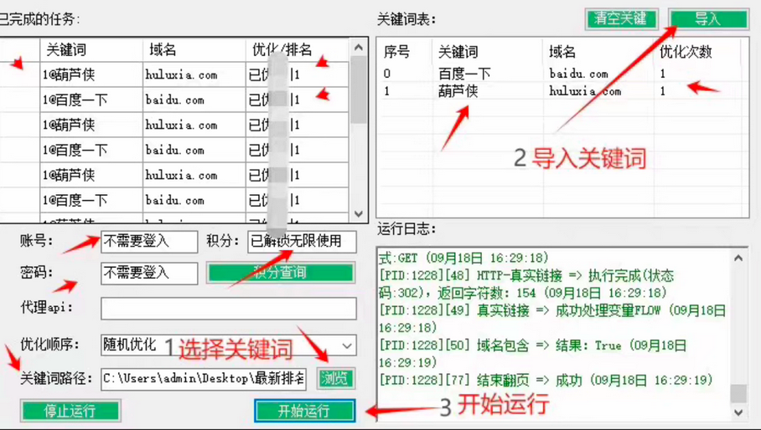
Task: Select 百度一下 row in keyword table
Action: click(x=562, y=74)
